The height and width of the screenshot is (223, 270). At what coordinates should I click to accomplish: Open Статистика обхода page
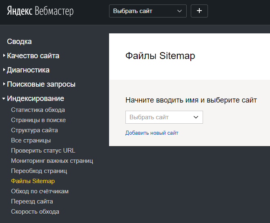[x=38, y=110]
